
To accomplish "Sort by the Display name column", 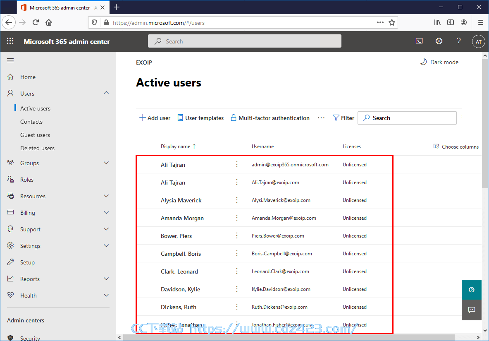I will [x=178, y=146].
